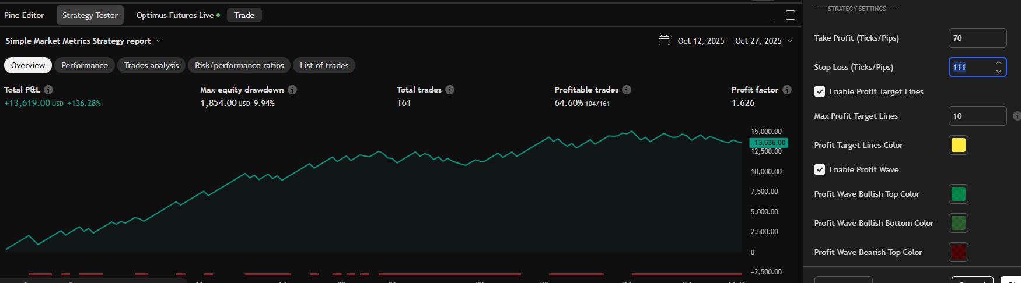Uncheck the Enable Profit Wave checkbox

click(820, 169)
